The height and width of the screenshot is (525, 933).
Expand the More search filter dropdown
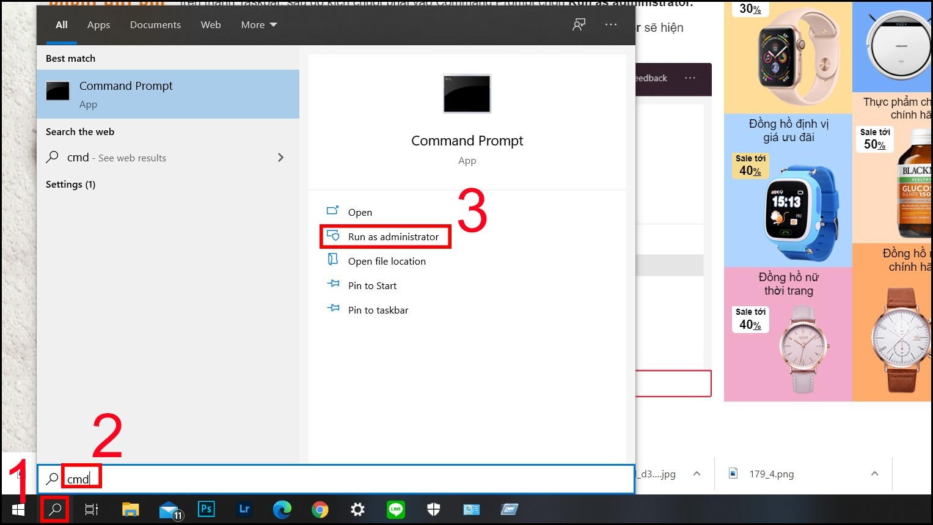(258, 24)
